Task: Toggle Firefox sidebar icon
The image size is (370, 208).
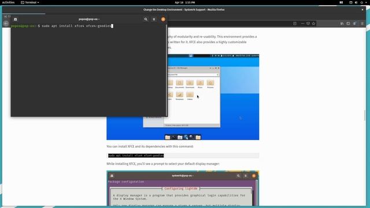Action: pos(348,24)
